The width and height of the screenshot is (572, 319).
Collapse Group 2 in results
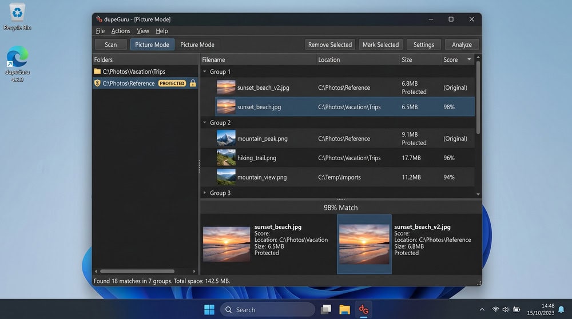(205, 122)
